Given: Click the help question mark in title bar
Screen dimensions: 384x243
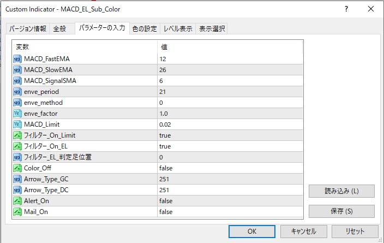Looking at the screenshot, I should 346,9.
